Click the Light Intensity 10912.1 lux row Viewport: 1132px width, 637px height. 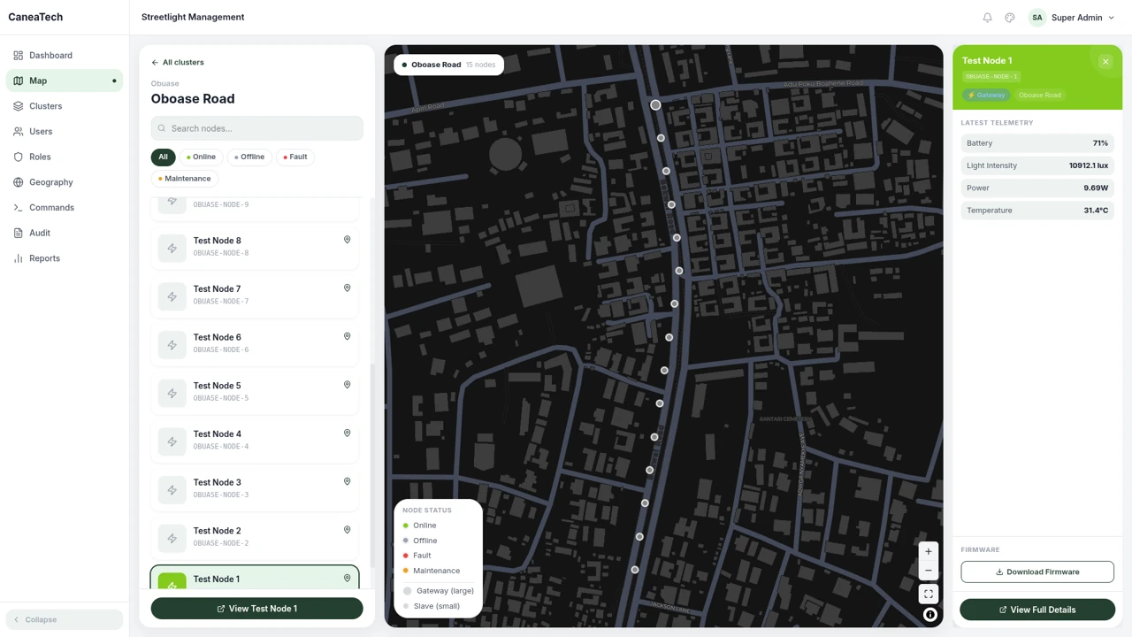click(x=1037, y=165)
